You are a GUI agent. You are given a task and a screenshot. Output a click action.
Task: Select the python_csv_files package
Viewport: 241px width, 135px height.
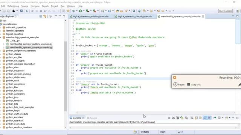pos(14,57)
